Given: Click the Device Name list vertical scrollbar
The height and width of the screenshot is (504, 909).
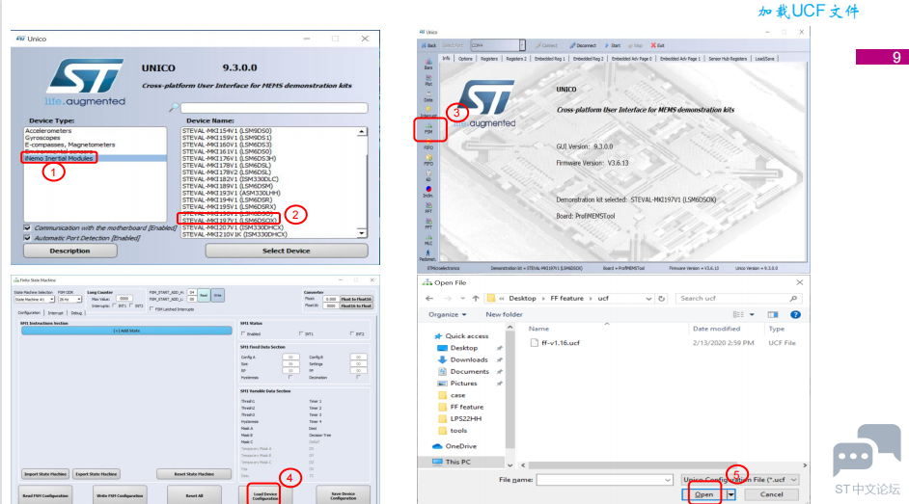Looking at the screenshot, I should click(x=362, y=182).
